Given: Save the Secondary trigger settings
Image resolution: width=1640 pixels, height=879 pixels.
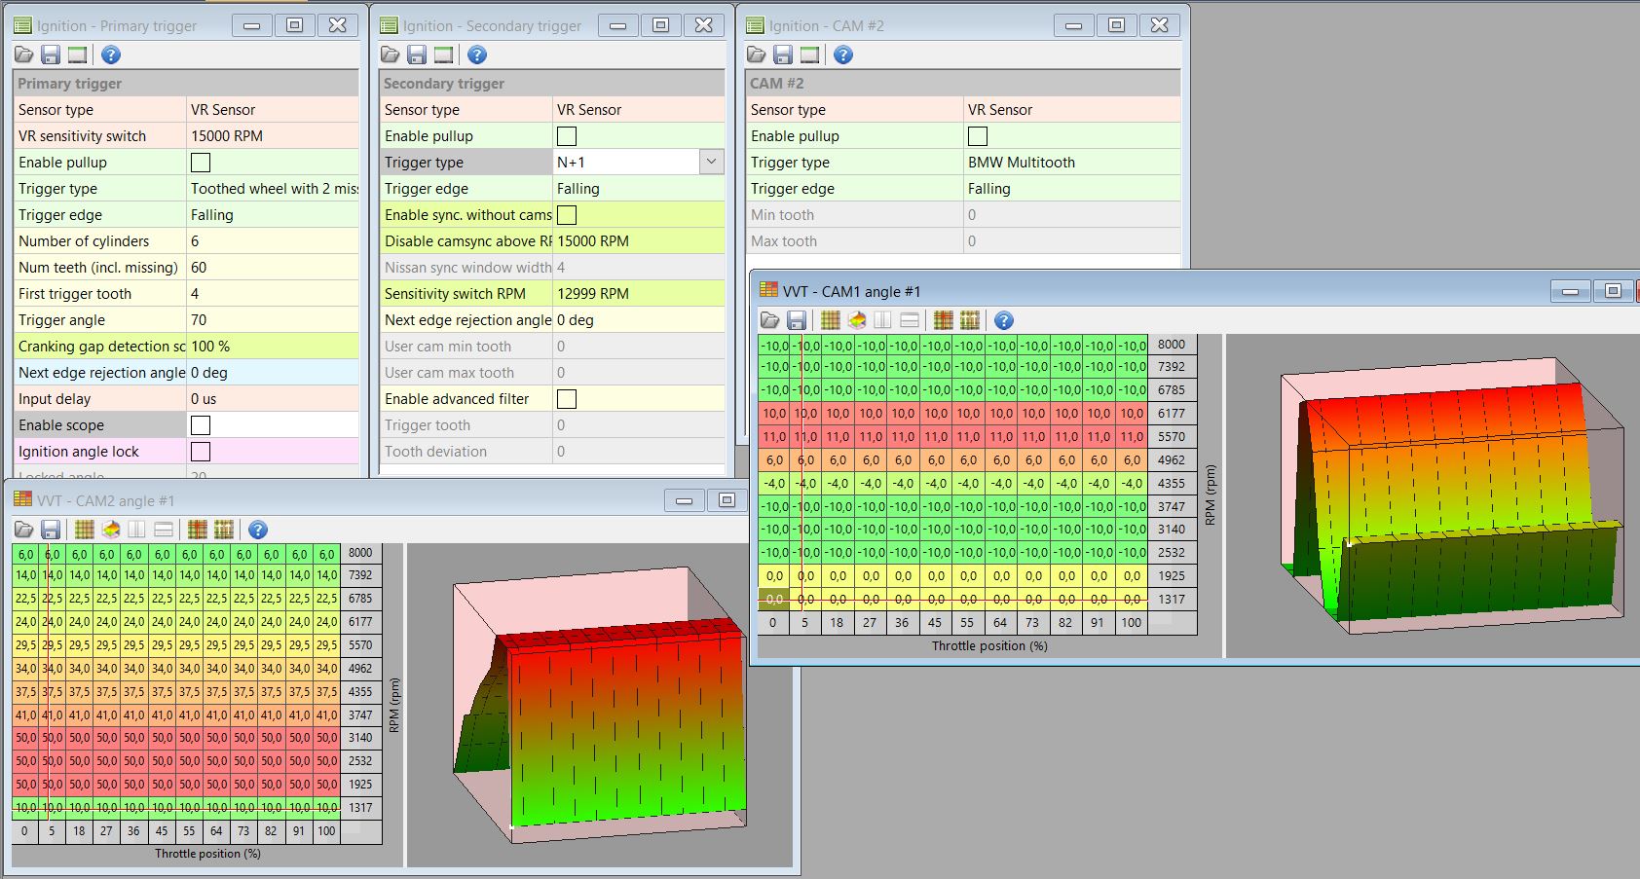Looking at the screenshot, I should tap(417, 55).
